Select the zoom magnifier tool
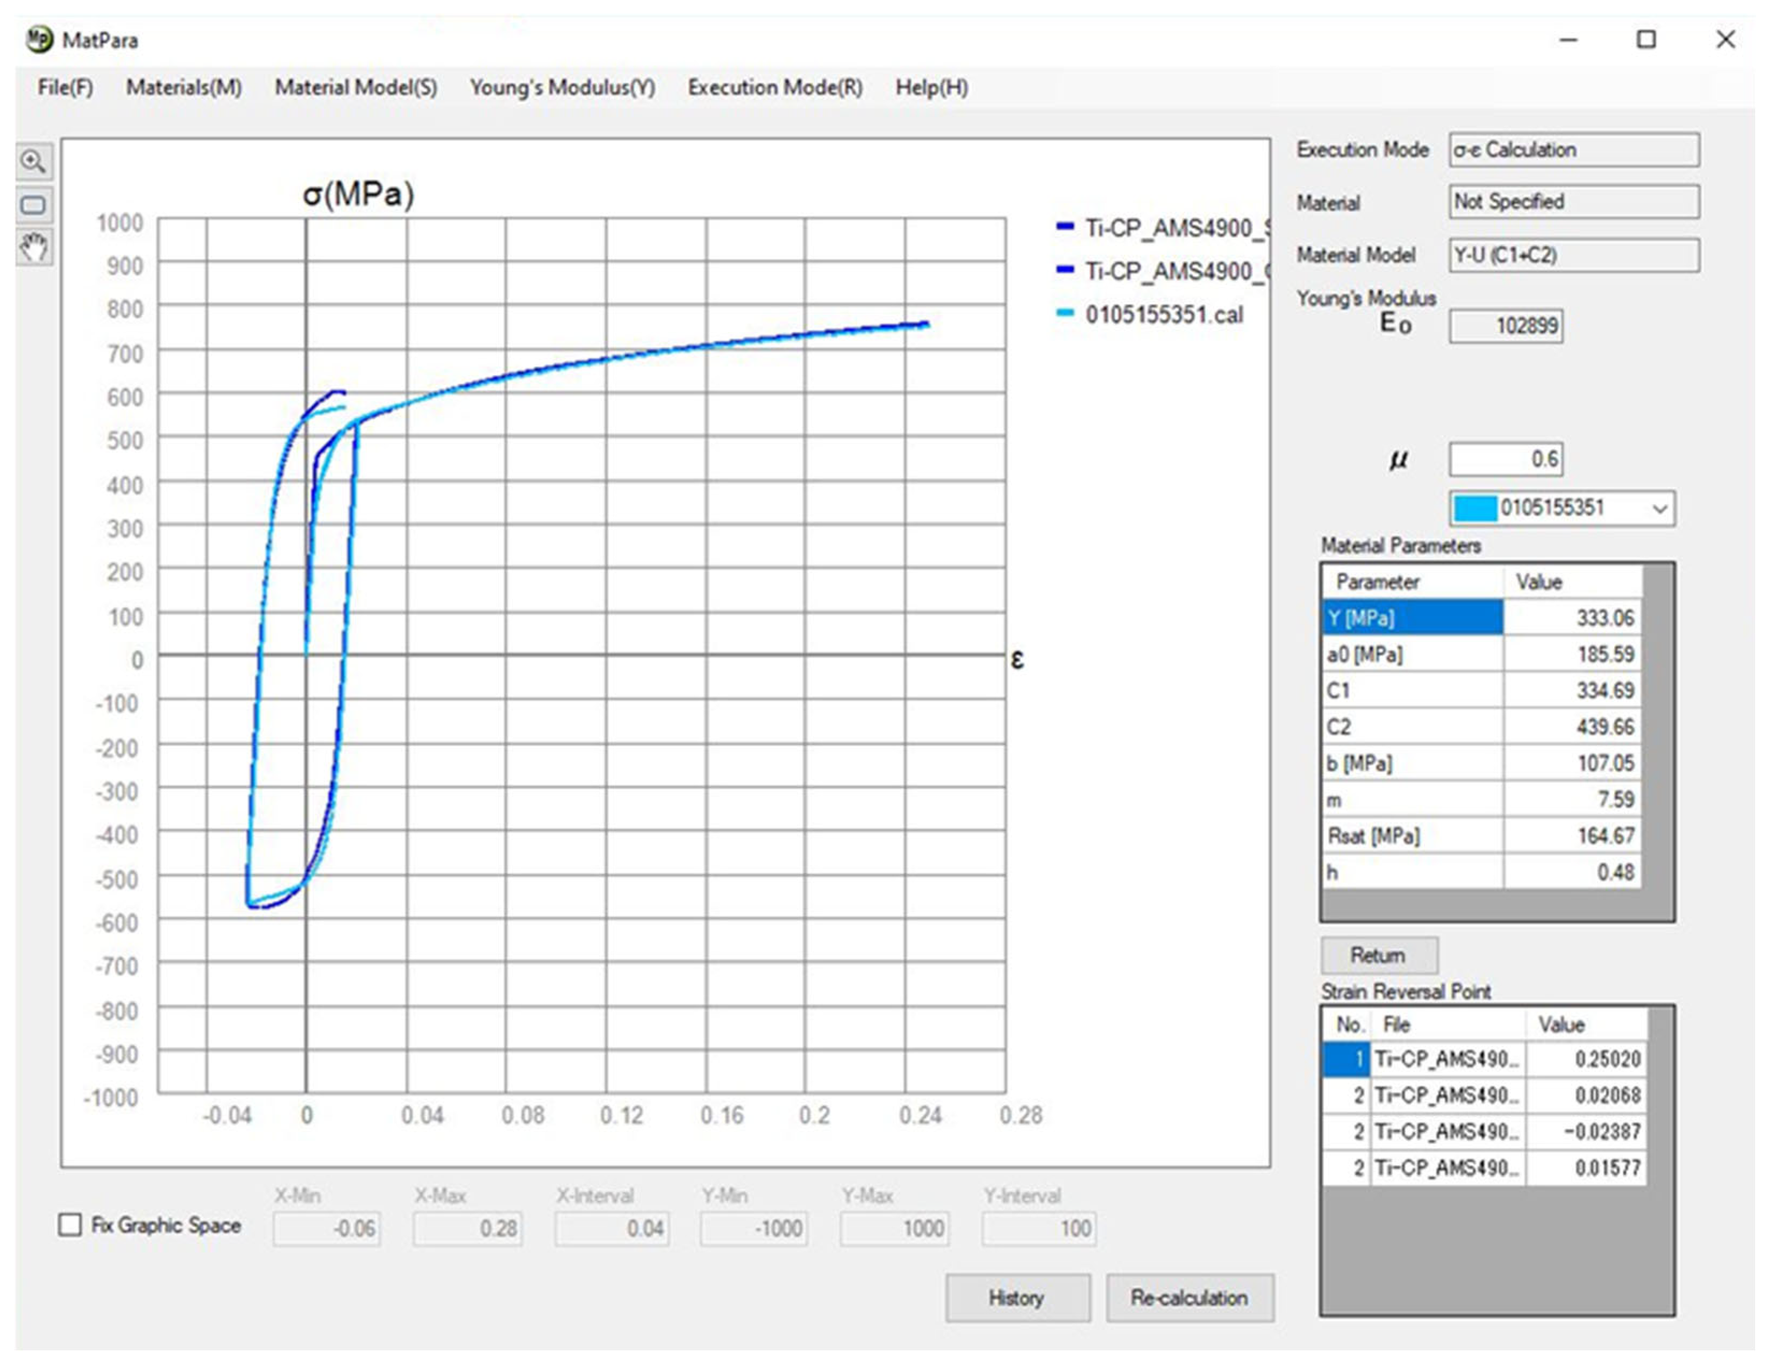Image resolution: width=1769 pixels, height=1367 pixels. [x=33, y=161]
